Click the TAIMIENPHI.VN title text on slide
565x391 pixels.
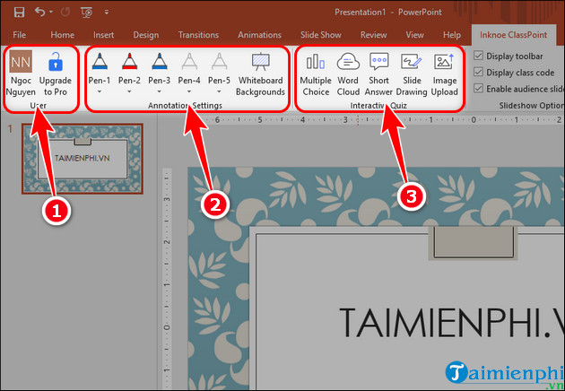(x=452, y=323)
